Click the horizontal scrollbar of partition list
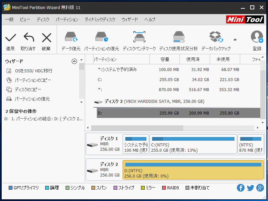Screen dimensions: 268x201 point(137,128)
